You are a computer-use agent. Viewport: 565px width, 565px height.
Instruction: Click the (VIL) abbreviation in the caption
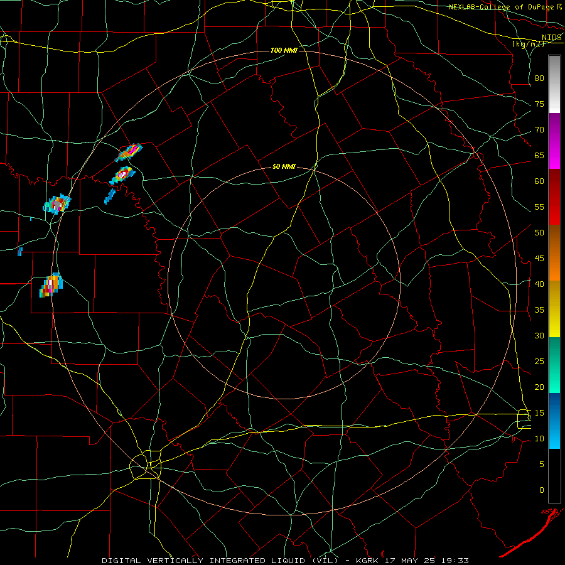(327, 561)
